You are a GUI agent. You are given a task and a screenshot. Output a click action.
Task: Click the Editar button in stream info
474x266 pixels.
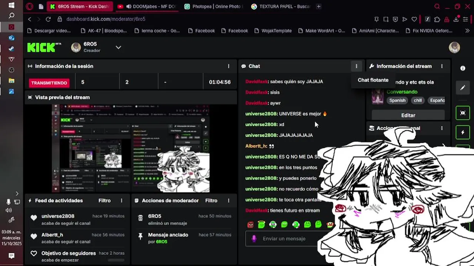[408, 115]
